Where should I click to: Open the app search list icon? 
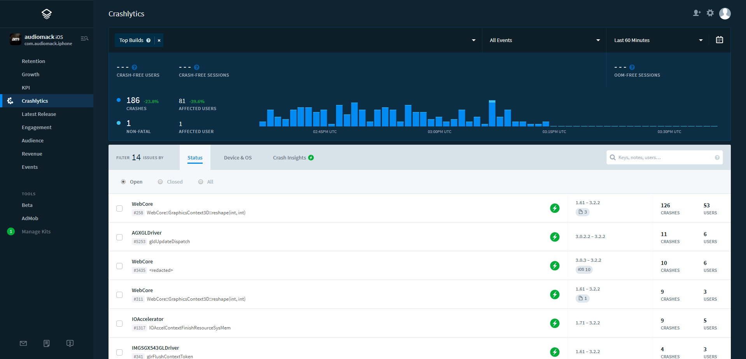click(x=84, y=39)
